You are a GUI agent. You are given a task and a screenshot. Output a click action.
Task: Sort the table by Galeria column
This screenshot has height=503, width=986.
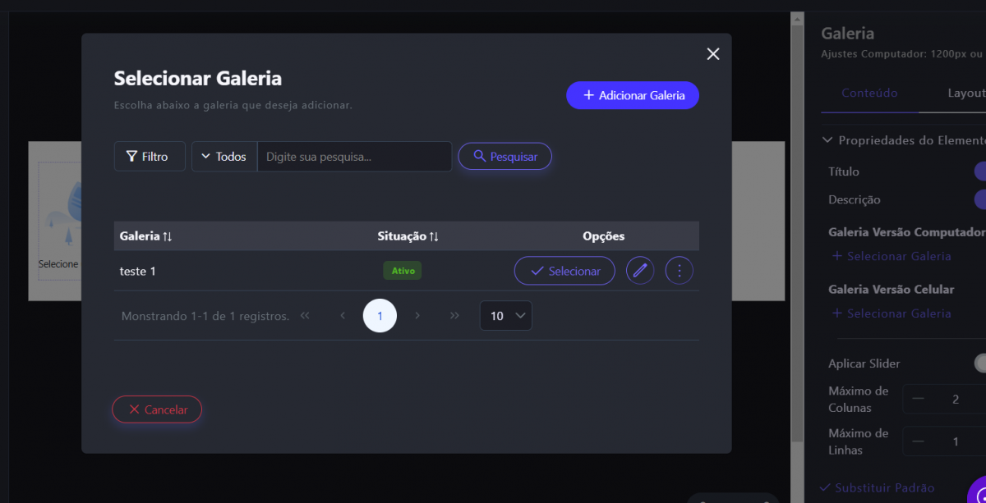point(145,236)
